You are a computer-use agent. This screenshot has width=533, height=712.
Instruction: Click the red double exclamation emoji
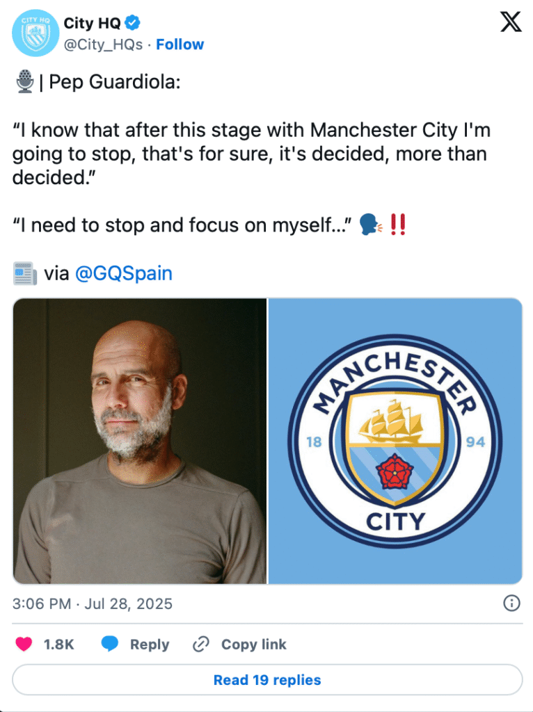point(397,225)
